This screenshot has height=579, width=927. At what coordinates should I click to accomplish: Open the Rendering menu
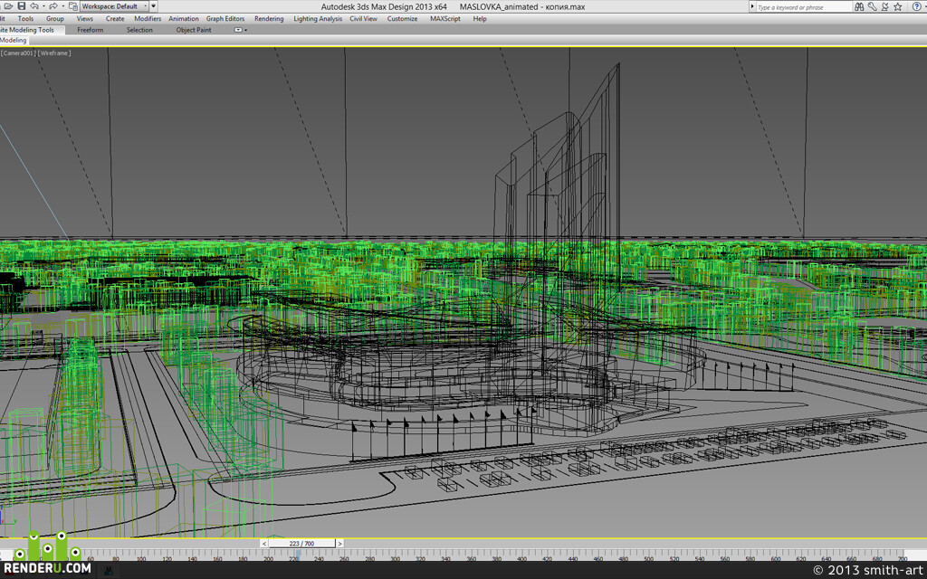(x=269, y=18)
